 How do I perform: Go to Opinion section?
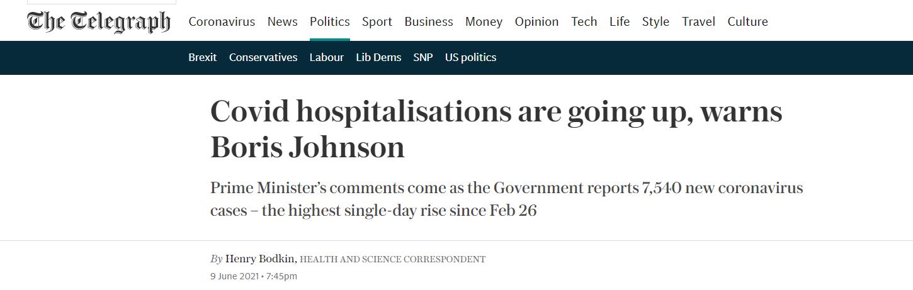click(536, 21)
